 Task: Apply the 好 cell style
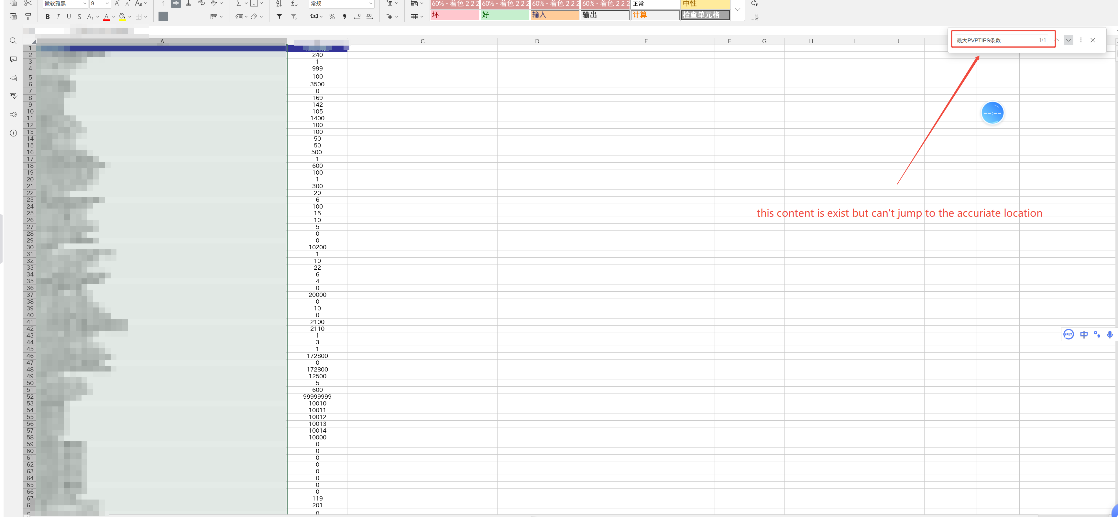(x=505, y=15)
